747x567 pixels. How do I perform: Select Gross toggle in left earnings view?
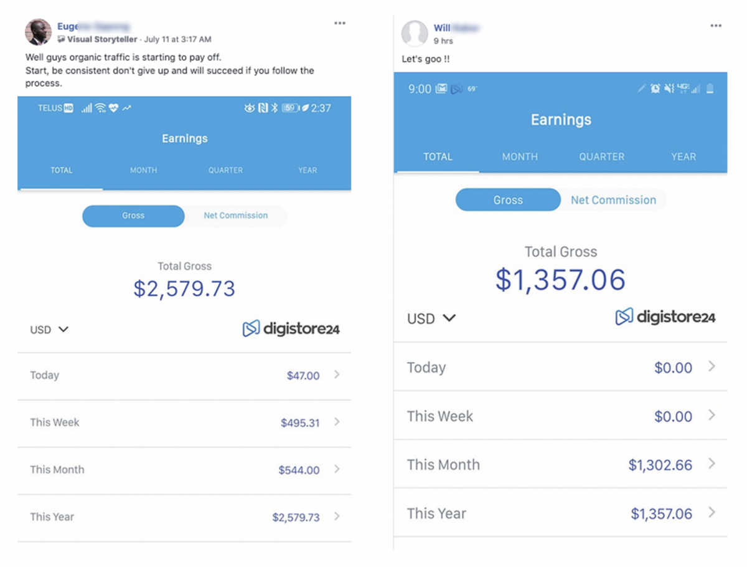click(x=133, y=216)
